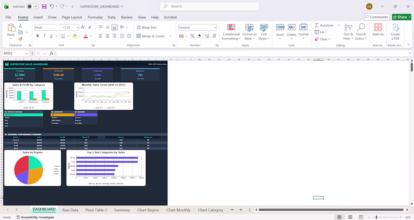Open the font size dropdown
This screenshot has height=220, width=414.
pos(78,27)
